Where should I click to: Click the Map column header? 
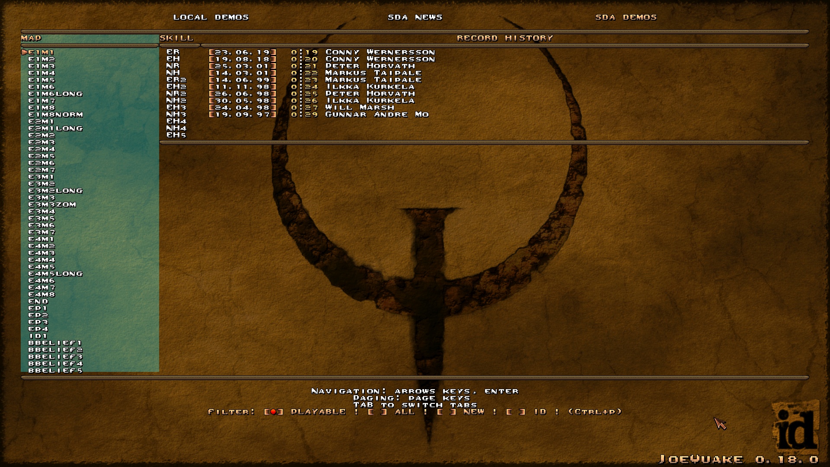(x=31, y=38)
